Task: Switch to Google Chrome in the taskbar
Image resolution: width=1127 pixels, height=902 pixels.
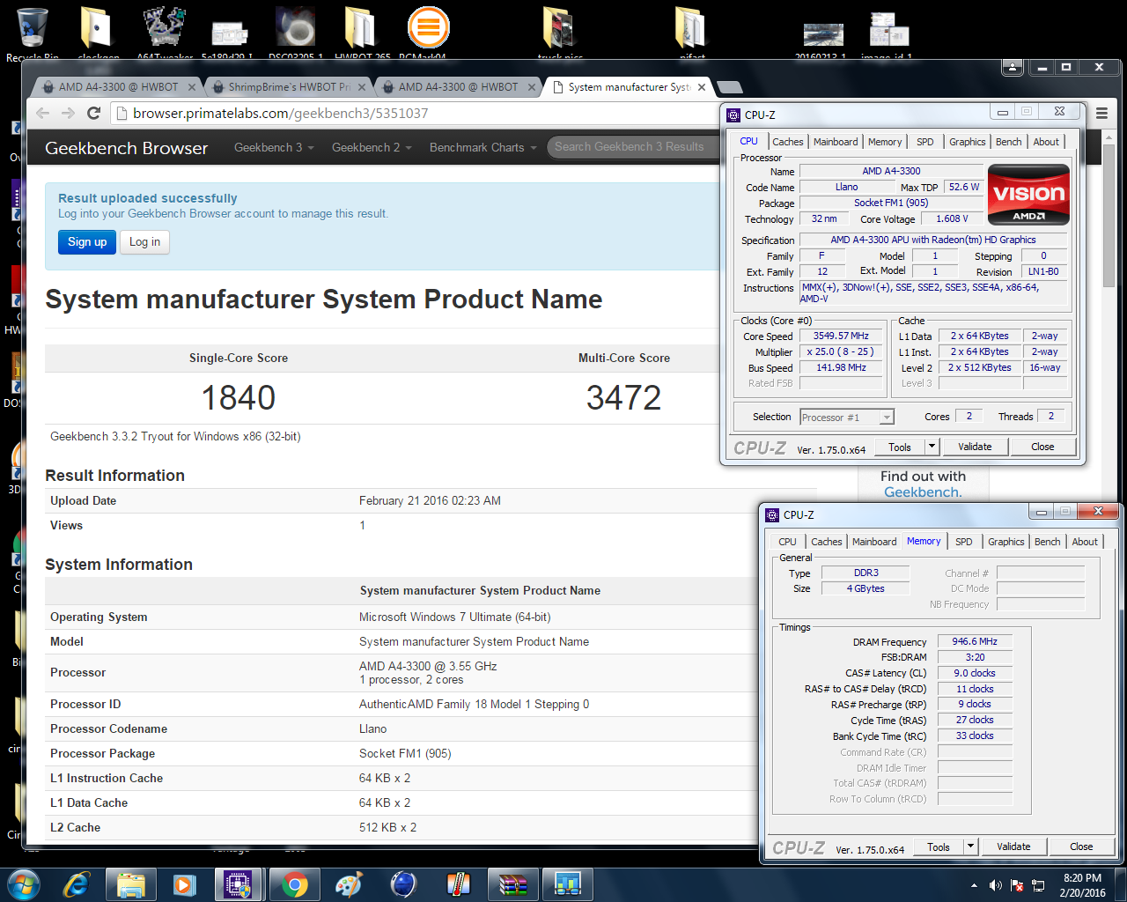Action: click(x=294, y=884)
